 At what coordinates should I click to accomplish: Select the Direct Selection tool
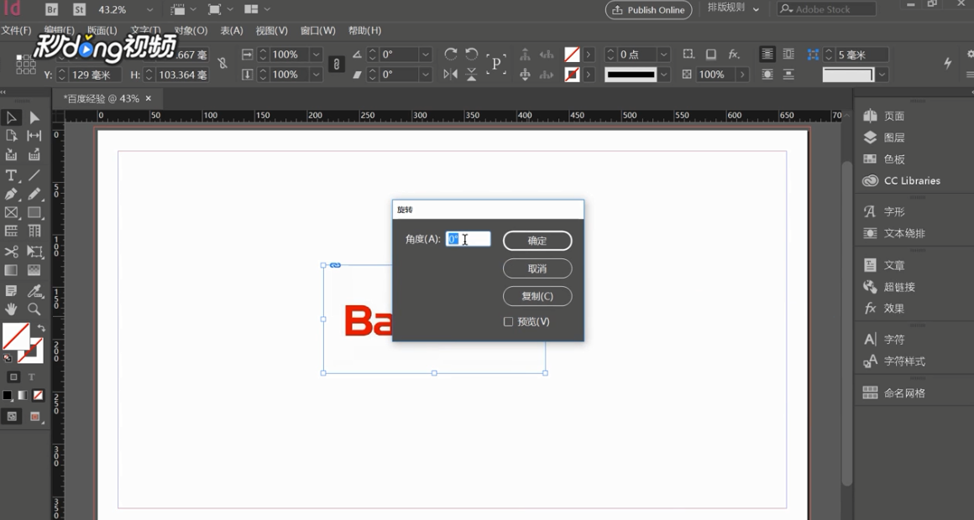point(34,117)
